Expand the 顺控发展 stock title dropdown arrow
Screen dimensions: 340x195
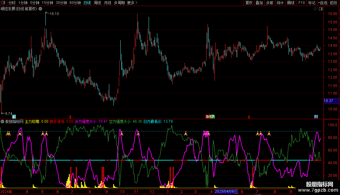(x=40, y=9)
